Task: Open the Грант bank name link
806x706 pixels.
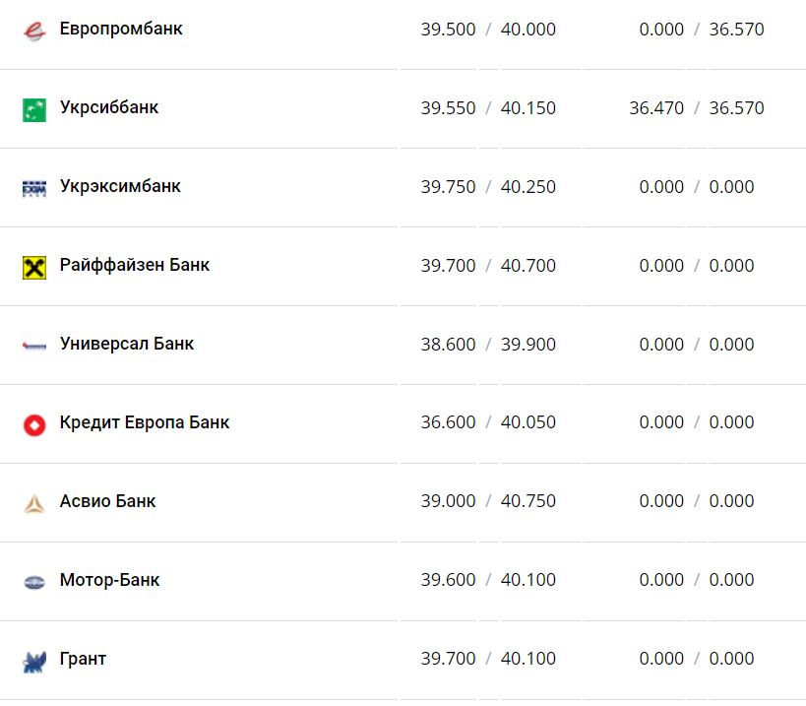Action: coord(83,659)
